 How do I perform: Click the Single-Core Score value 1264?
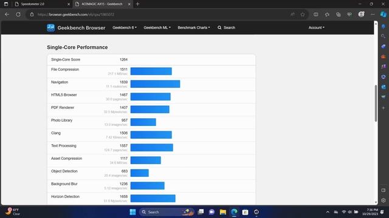(123, 59)
